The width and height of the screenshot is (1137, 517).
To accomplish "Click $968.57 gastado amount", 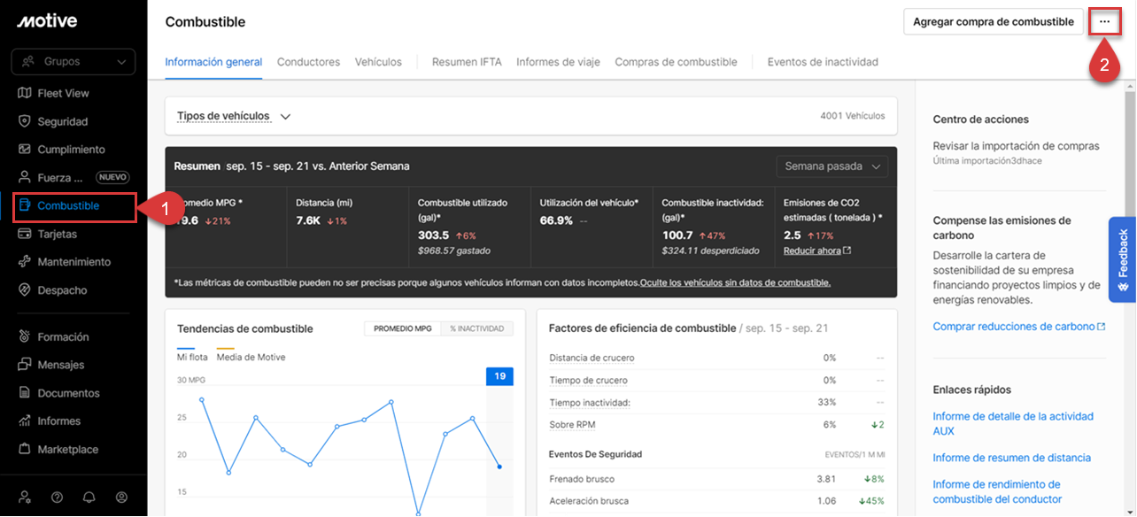I will pos(454,251).
